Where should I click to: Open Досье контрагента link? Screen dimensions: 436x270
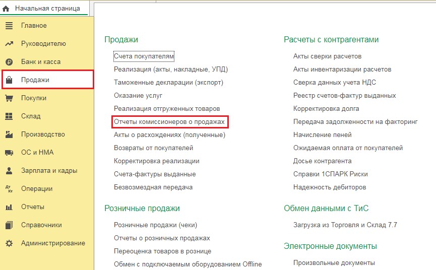pyautogui.click(x=322, y=161)
